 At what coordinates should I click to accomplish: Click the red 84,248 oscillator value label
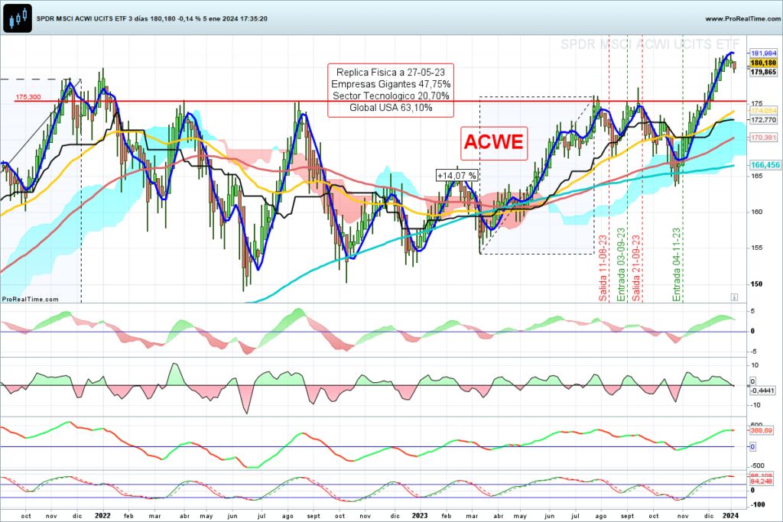761,481
